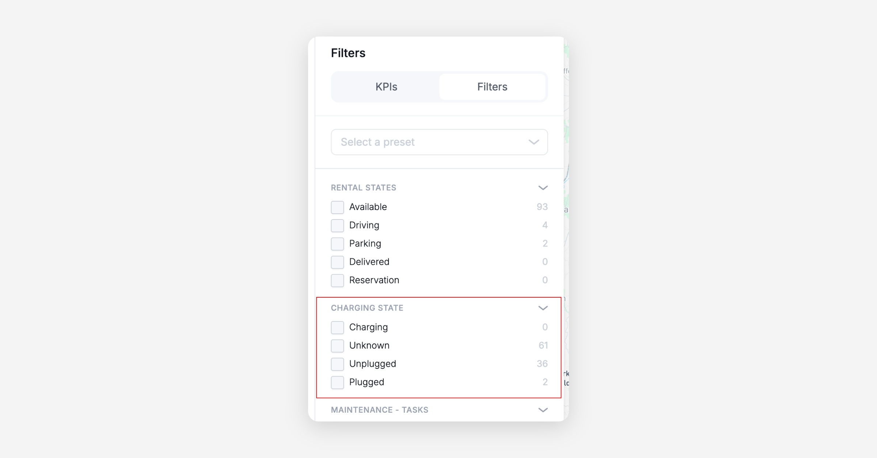Check the Available rental state box
877x458 pixels.
(x=337, y=207)
